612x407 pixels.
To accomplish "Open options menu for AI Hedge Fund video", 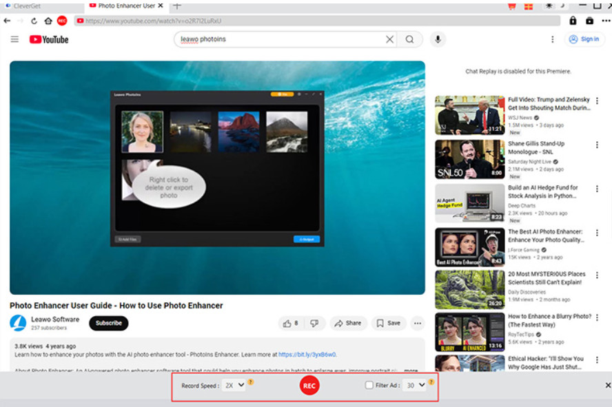I will [597, 189].
